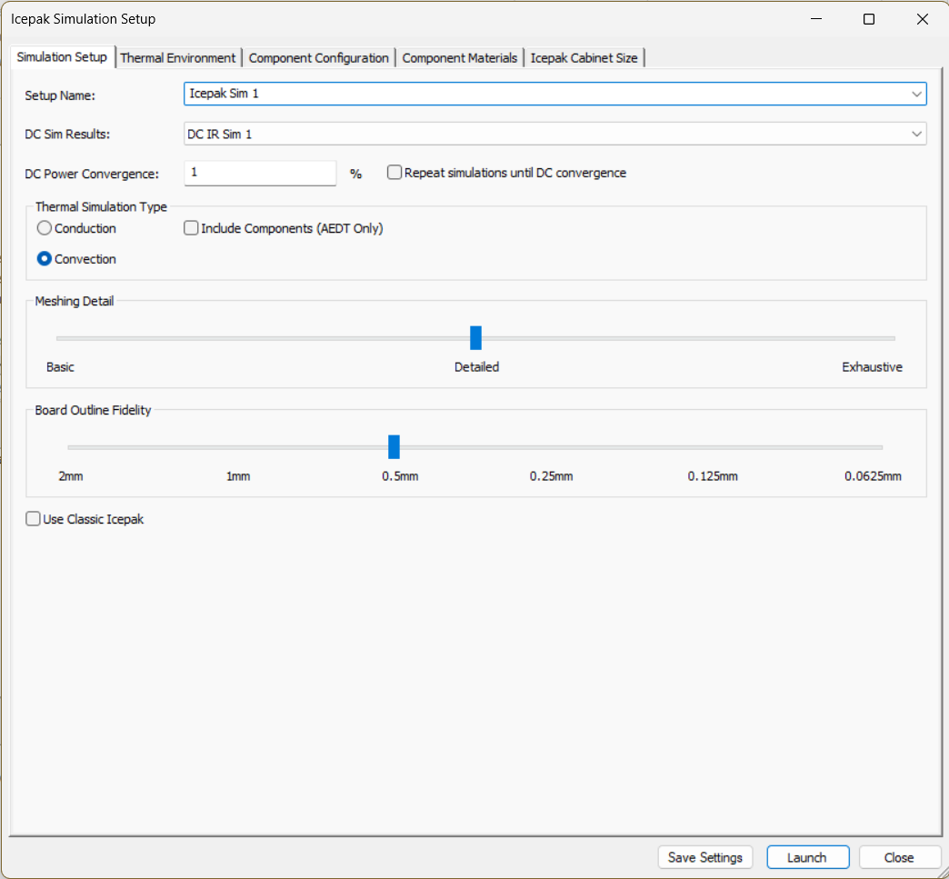949x879 pixels.
Task: Open the Component Configuration tab
Action: coord(318,58)
